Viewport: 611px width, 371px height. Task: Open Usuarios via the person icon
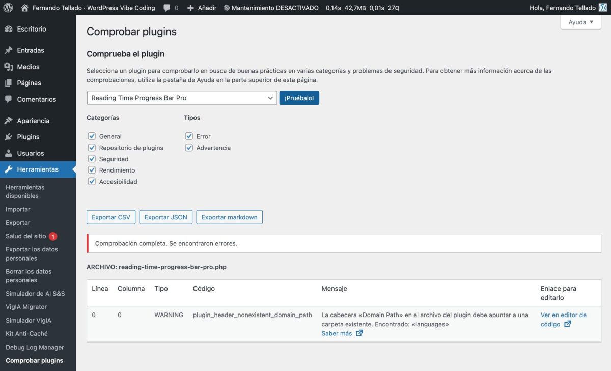(x=9, y=153)
